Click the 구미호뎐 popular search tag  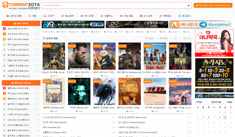pos(152,32)
